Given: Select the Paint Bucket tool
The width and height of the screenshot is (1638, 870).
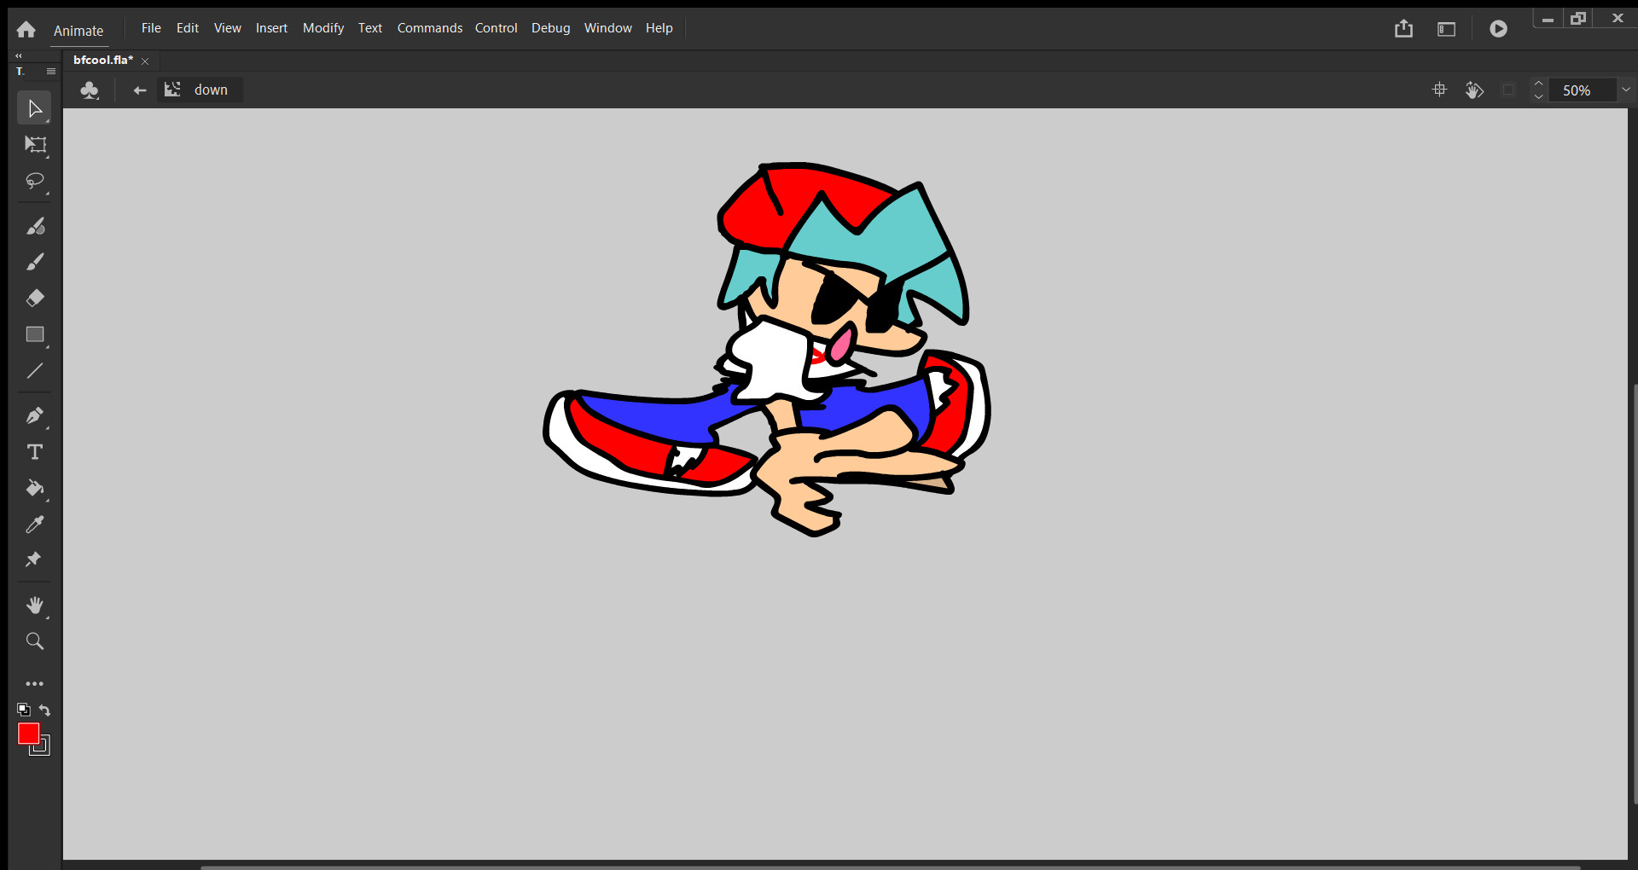Looking at the screenshot, I should click(x=34, y=488).
